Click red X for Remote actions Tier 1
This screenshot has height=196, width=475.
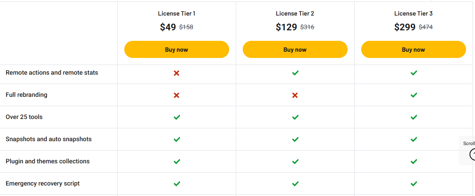[x=177, y=73]
